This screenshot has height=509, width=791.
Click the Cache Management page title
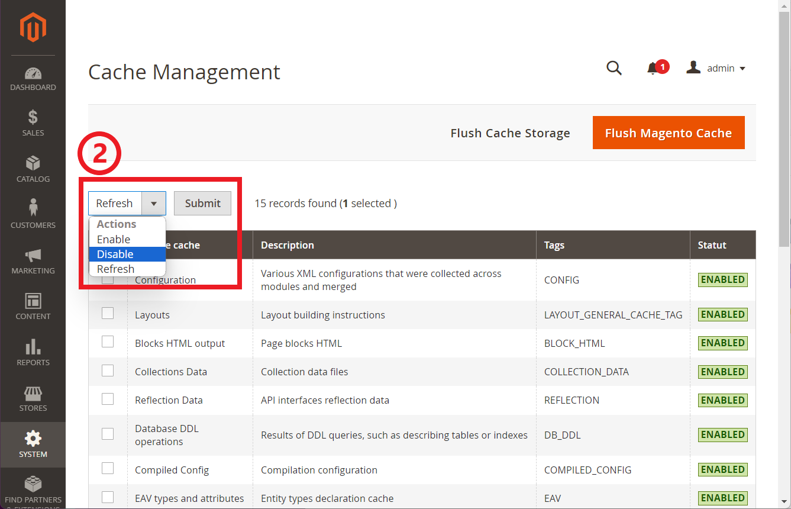pos(184,72)
